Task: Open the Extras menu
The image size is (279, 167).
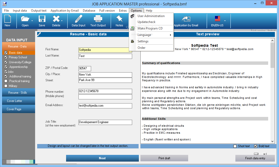Action: point(123,11)
